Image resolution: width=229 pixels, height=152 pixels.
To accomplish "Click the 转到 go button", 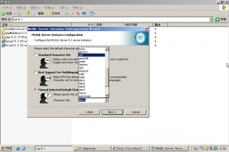I will click(221, 19).
